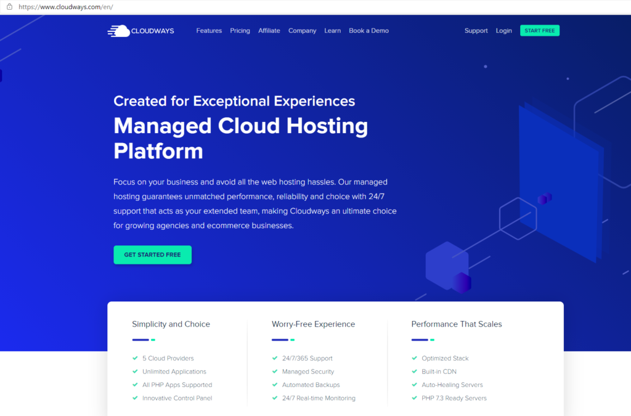Click the '24/7/365 Support' text
Viewport: 631px width, 416px height.
(x=307, y=358)
